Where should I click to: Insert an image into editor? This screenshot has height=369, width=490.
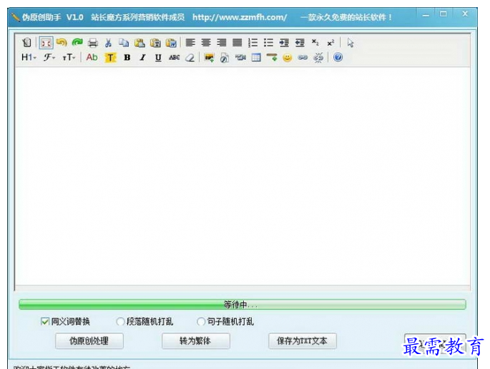(209, 57)
